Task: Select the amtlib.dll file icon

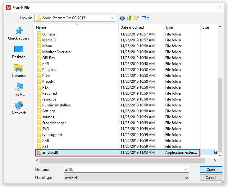Action: [39, 152]
